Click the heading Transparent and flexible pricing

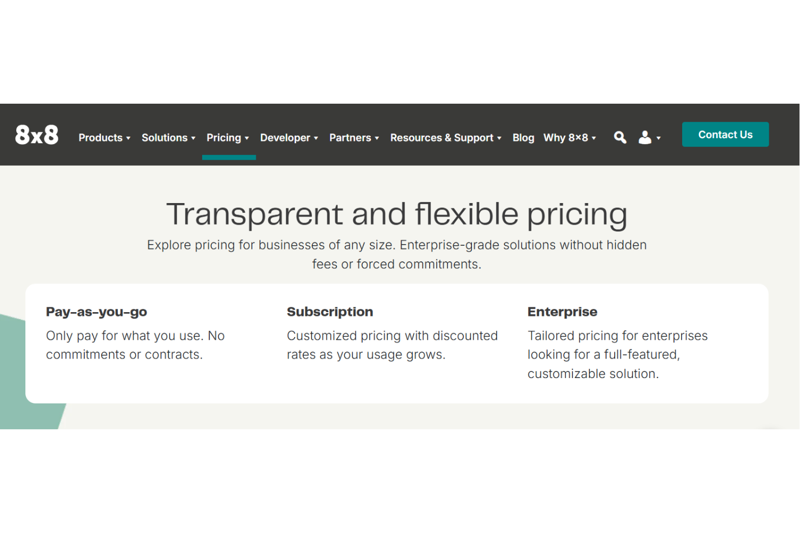pyautogui.click(x=397, y=214)
